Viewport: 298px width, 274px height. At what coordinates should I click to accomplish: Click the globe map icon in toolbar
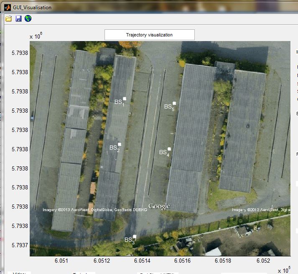click(x=28, y=18)
